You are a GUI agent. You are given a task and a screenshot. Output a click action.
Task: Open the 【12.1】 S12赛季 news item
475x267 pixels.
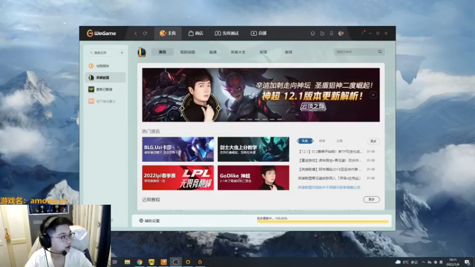coord(330,151)
